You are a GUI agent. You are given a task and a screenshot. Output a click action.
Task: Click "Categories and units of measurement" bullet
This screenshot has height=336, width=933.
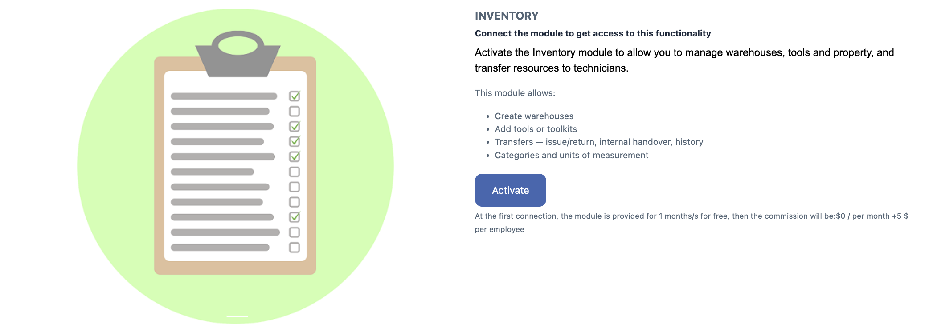[571, 155]
